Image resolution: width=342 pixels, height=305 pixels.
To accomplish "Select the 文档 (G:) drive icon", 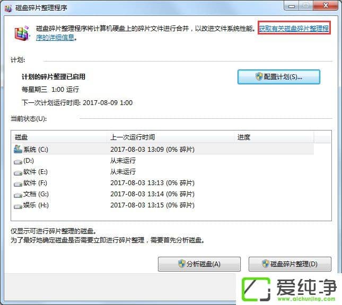I will coord(18,195).
